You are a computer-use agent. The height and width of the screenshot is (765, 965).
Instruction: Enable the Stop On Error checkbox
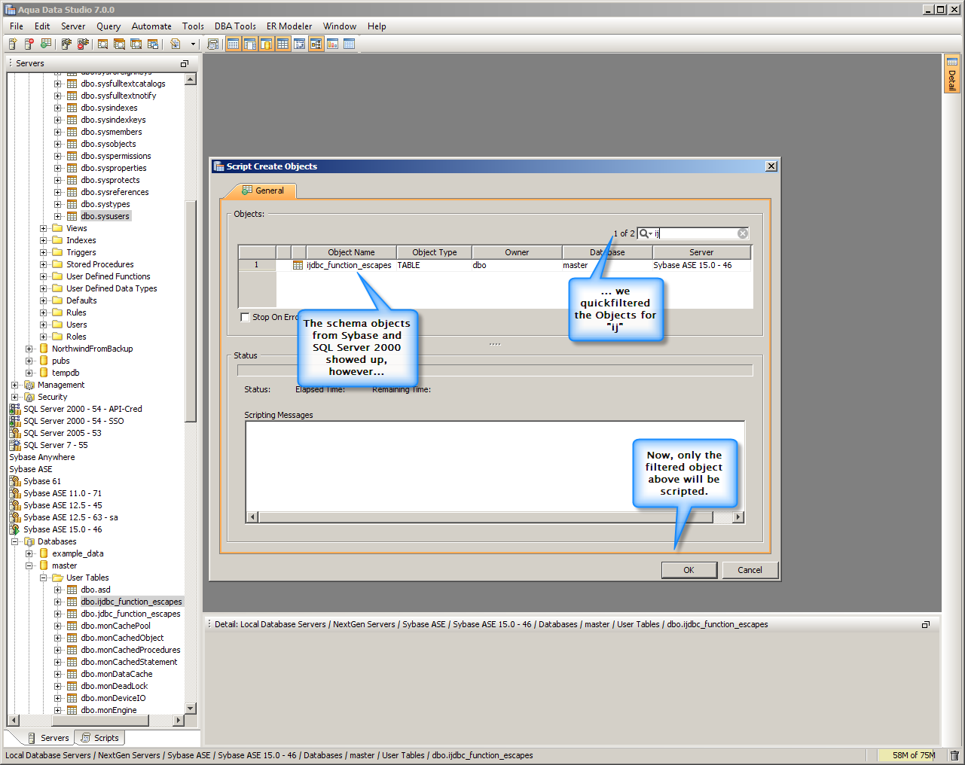(245, 317)
